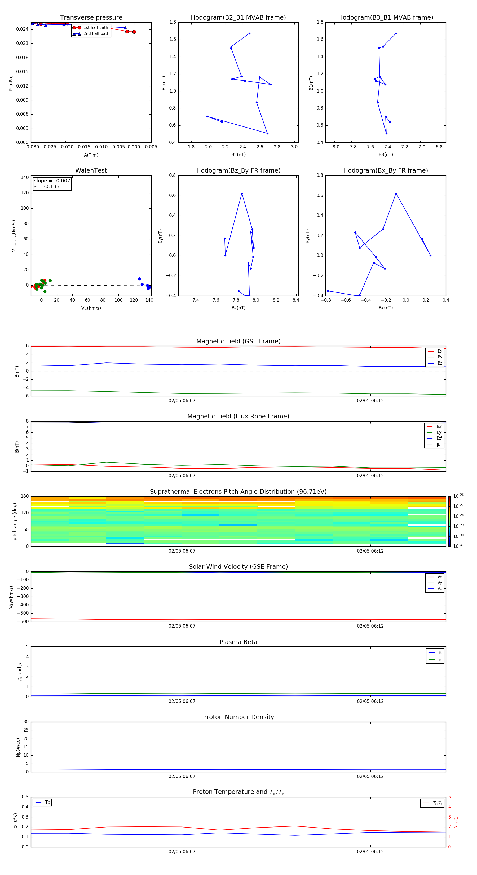Image resolution: width=477 pixels, height=875 pixels.
Task: Click the peak data point in Bz_By hodogram
Action: point(242,194)
